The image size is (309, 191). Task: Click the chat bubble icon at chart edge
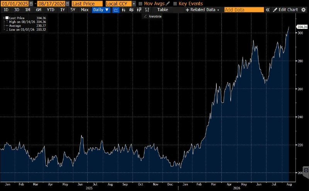coord(306,170)
